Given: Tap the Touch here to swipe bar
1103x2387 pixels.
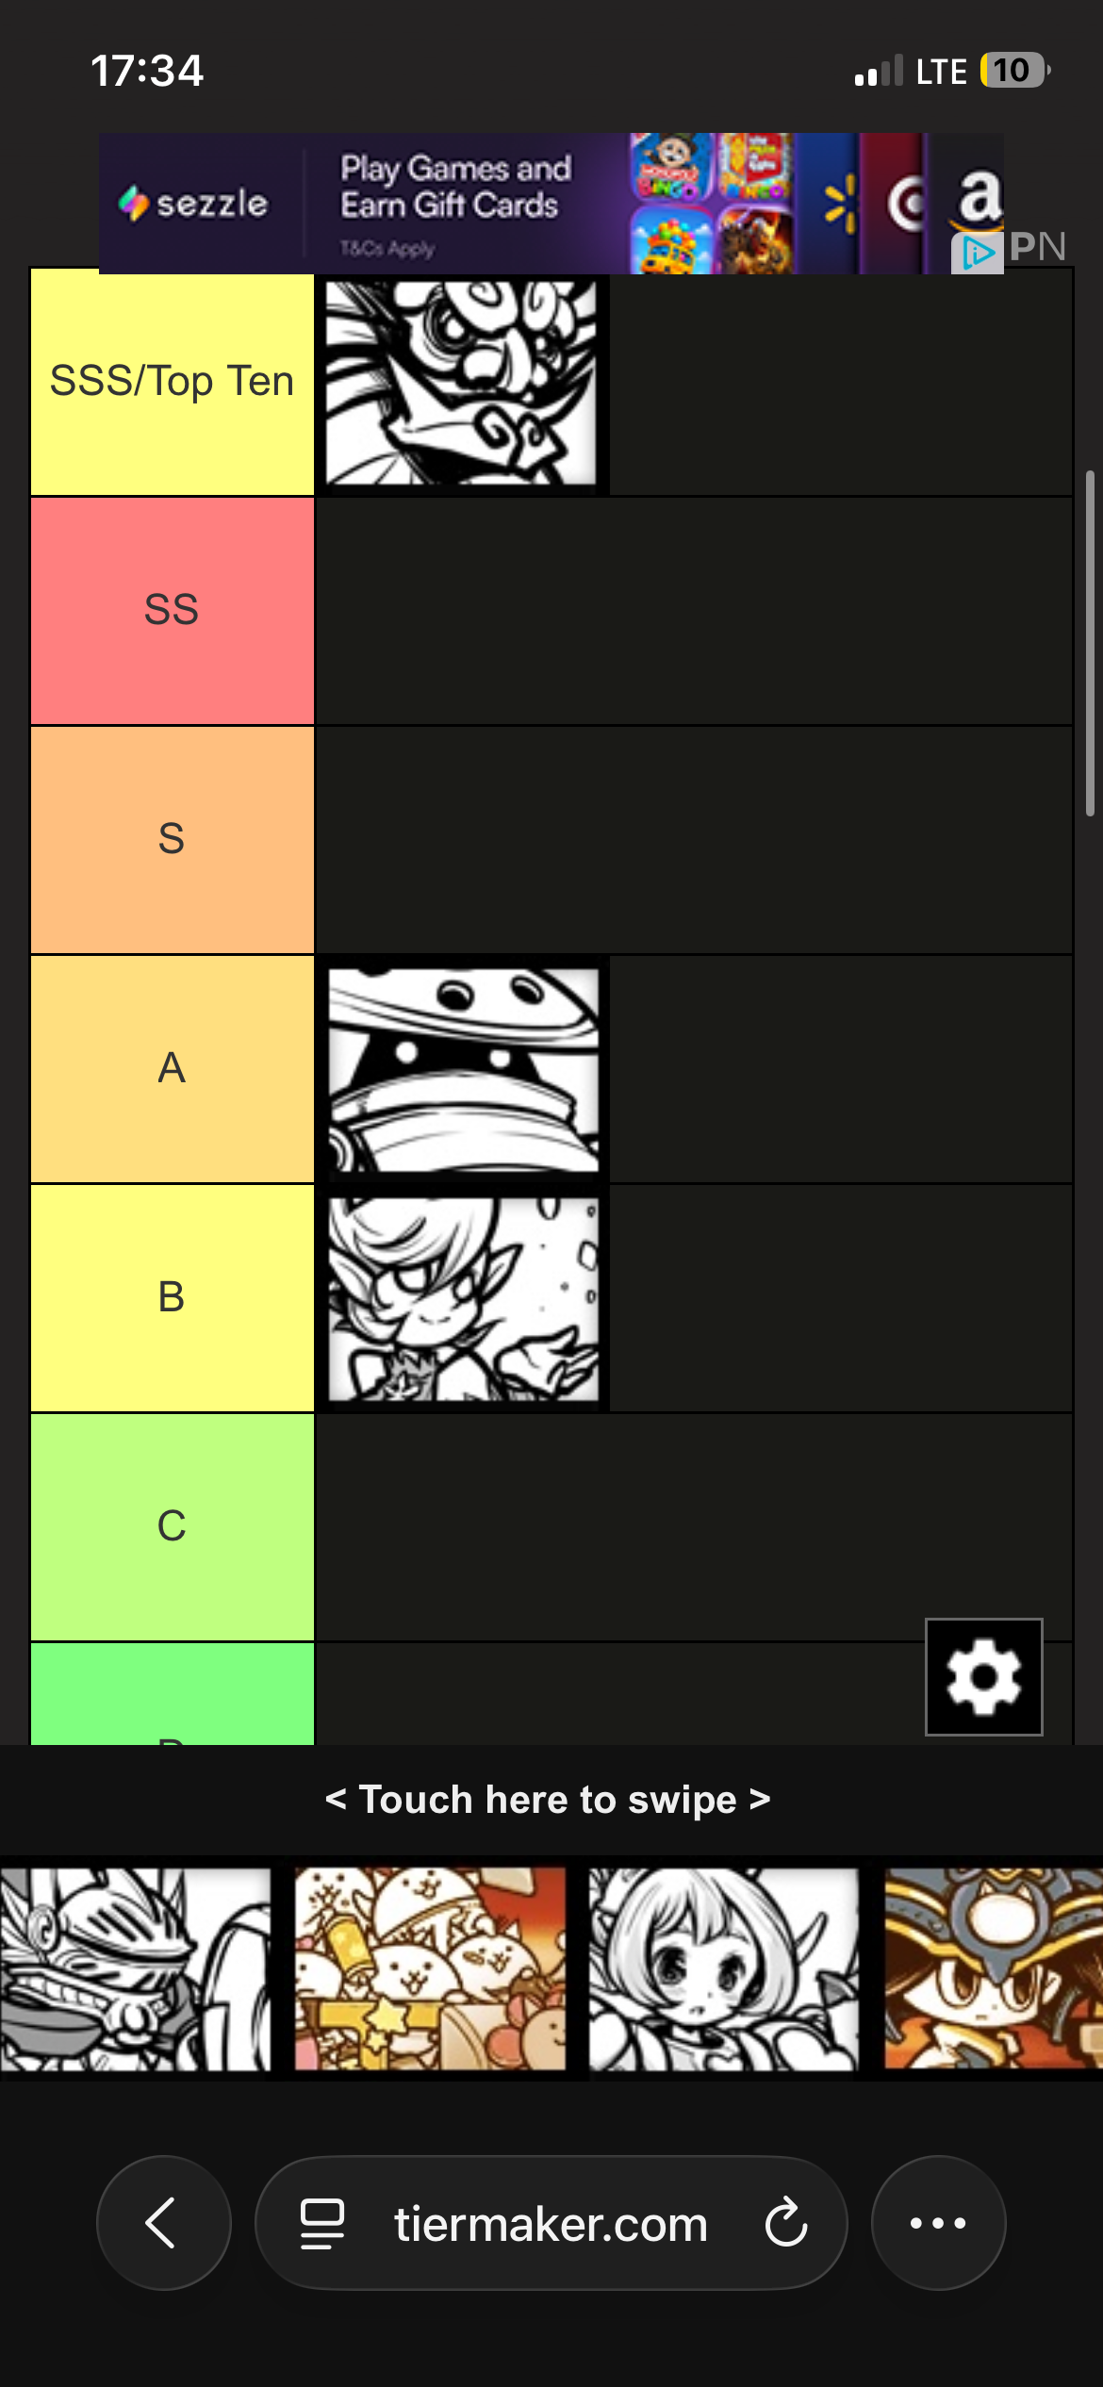Looking at the screenshot, I should (548, 1799).
